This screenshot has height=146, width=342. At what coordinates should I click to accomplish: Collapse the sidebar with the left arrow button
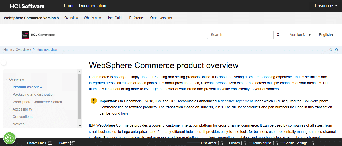tap(4, 62)
